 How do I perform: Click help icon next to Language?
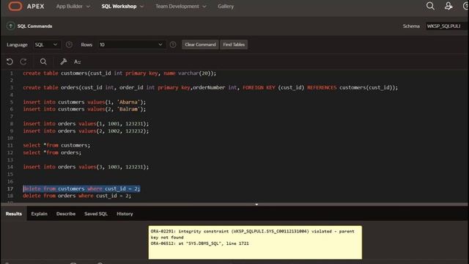tap(69, 45)
